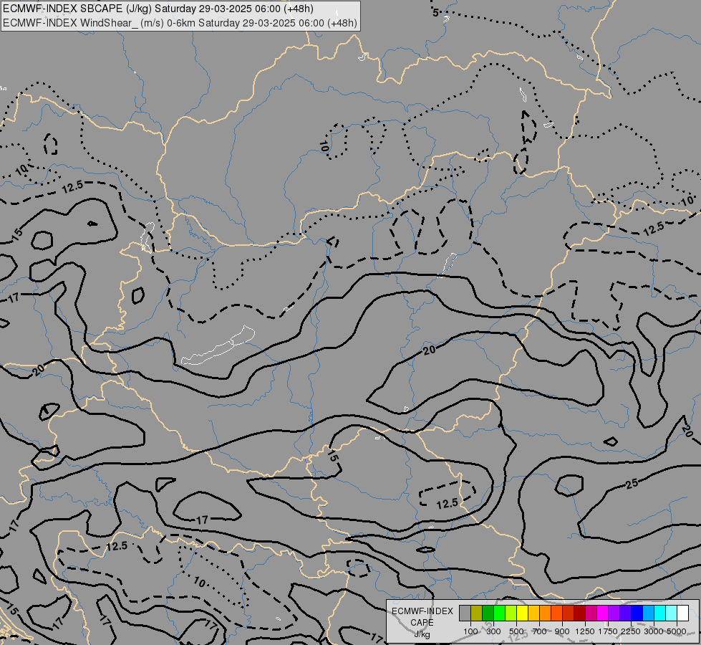Viewport: 701px width, 645px height.
Task: Click the 500 value under the legend
Action: [516, 631]
